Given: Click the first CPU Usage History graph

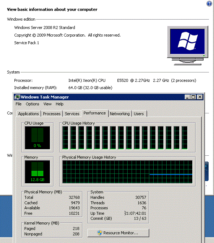Looking at the screenshot, I should (x=65, y=138).
